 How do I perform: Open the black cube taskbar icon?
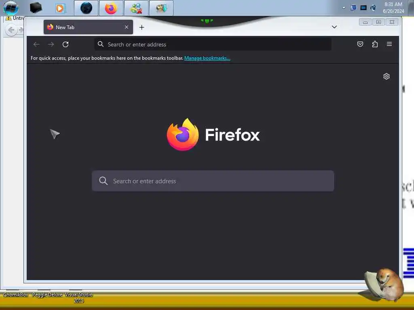tap(36, 8)
